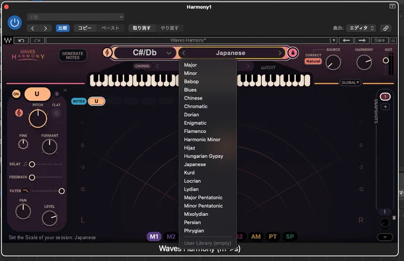Screen dimensions: 404x261
Task: Click the Waves Save button
Action: click(x=380, y=40)
